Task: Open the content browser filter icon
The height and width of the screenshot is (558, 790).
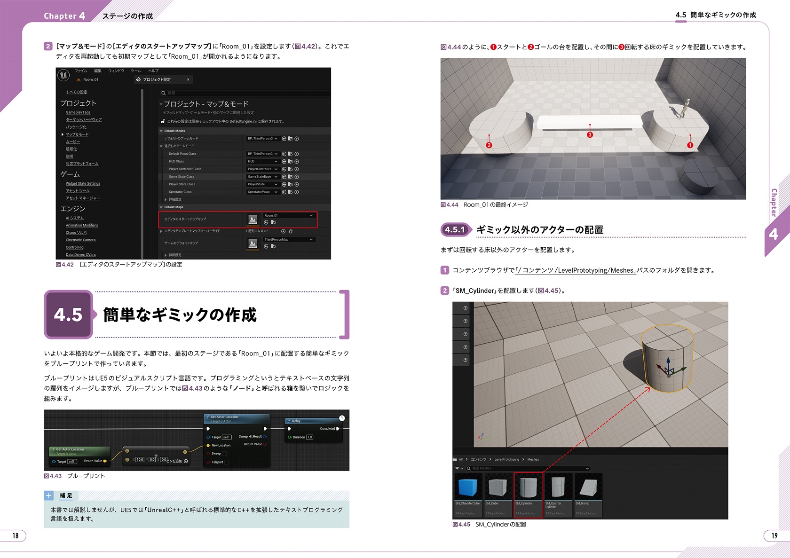Action: 458,469
